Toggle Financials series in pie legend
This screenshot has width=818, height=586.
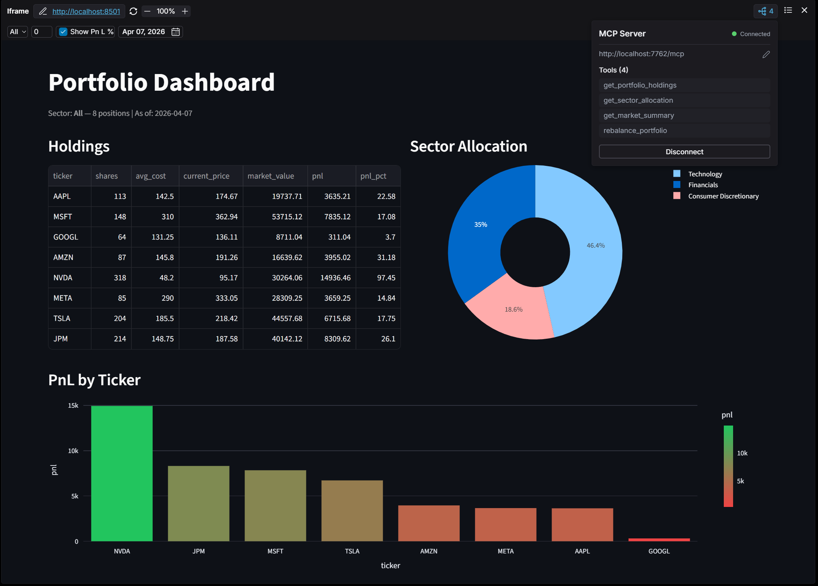click(x=703, y=185)
